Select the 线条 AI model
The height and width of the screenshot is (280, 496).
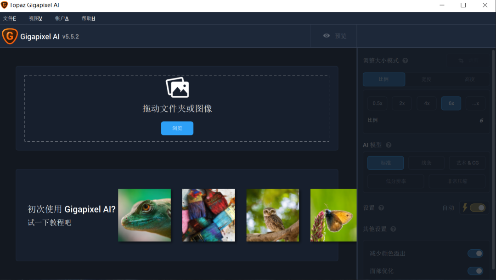(426, 163)
